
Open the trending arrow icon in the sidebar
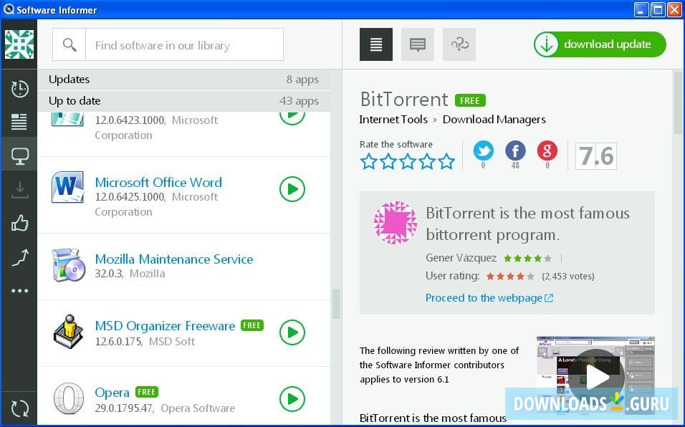[19, 256]
